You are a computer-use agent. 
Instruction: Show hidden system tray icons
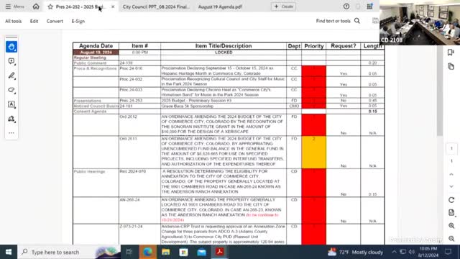click(394, 252)
